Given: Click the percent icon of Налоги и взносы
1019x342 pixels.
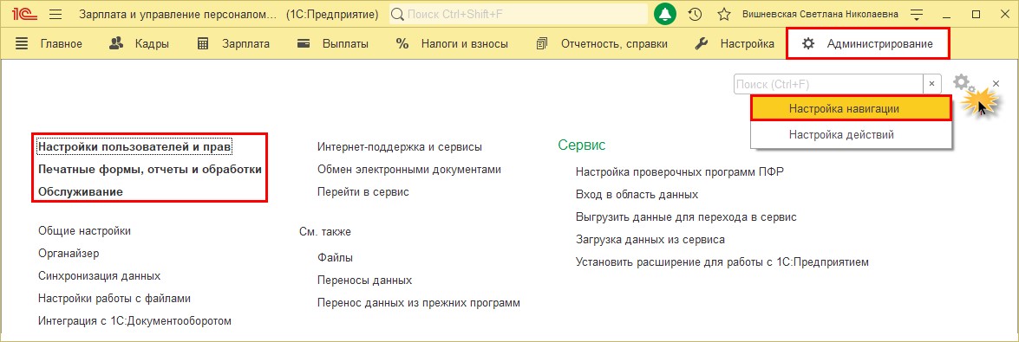Looking at the screenshot, I should (x=402, y=44).
